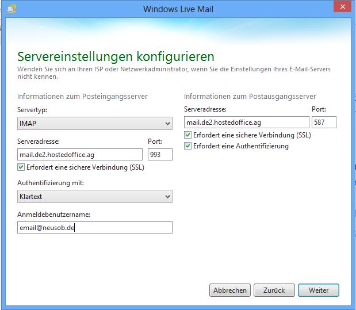This screenshot has height=310, width=356.
Task: Select the incoming port field showing 993
Action: tap(160, 154)
